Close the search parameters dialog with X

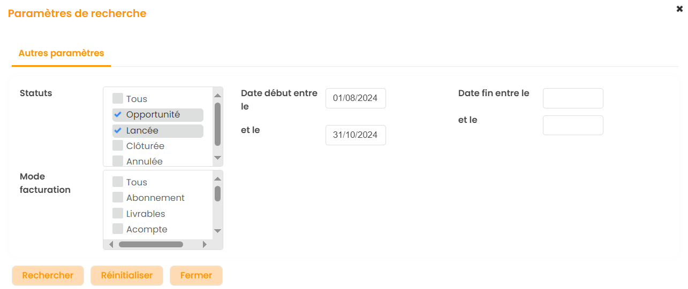point(679,9)
